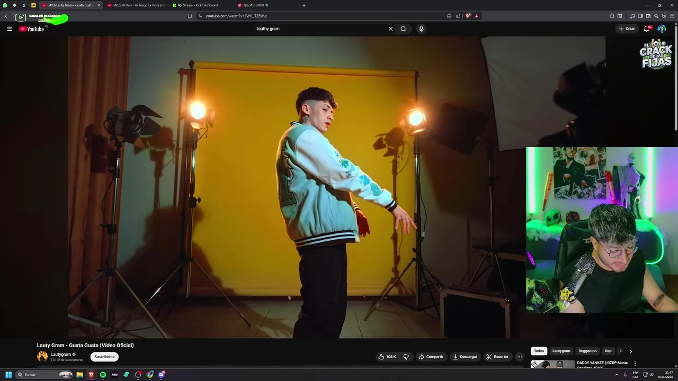Go to the YouTube home logo
Viewport: 678px width, 381px height.
[x=31, y=29]
